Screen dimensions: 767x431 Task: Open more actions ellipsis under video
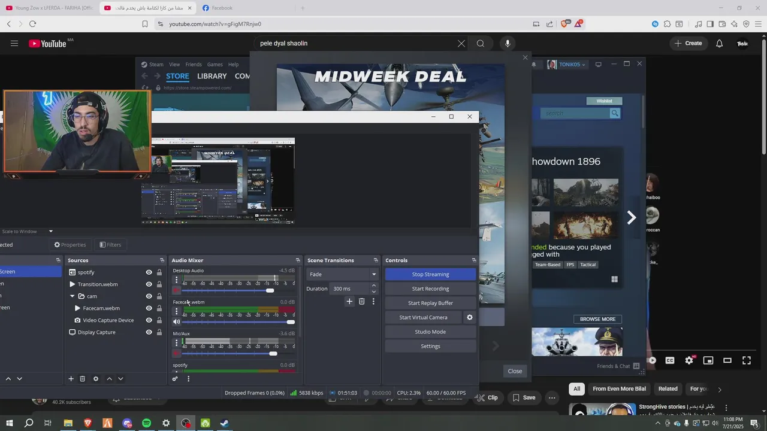[552, 397]
